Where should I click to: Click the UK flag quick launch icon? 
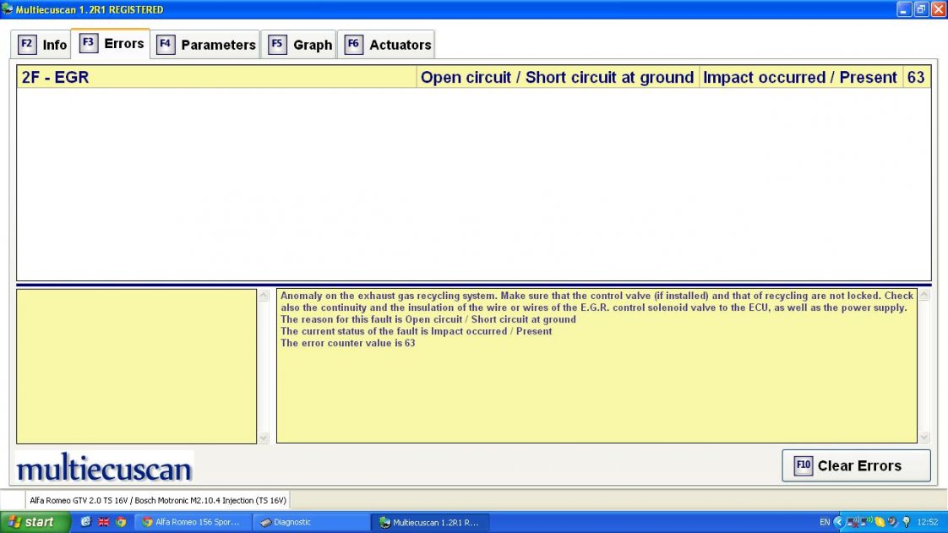pos(104,522)
